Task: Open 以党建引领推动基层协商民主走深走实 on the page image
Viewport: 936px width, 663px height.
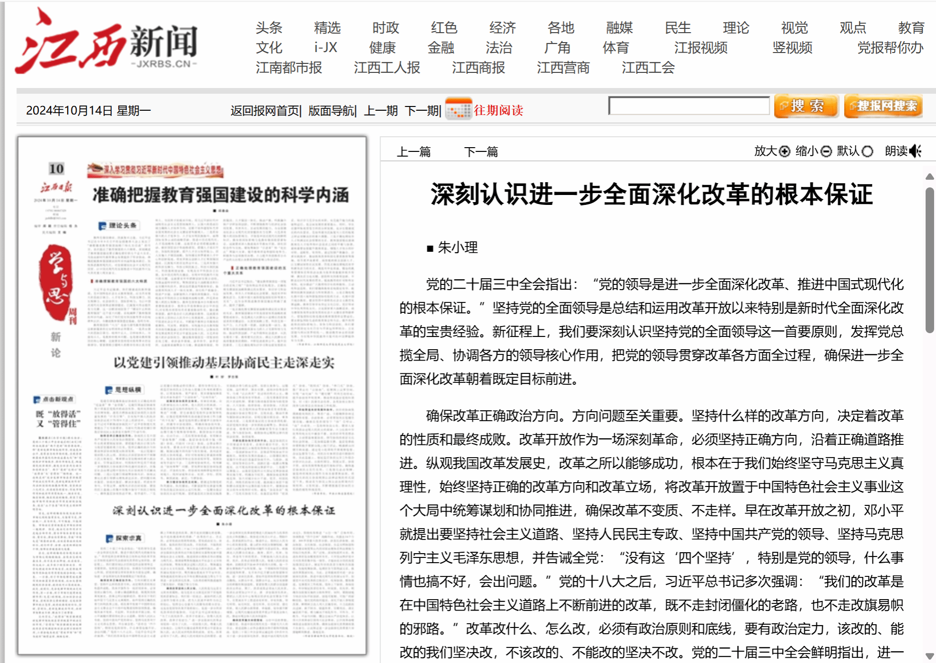Action: (224, 362)
